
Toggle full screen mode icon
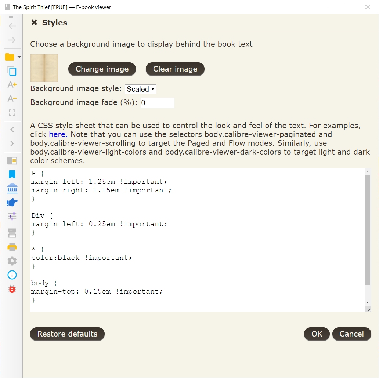click(12, 113)
